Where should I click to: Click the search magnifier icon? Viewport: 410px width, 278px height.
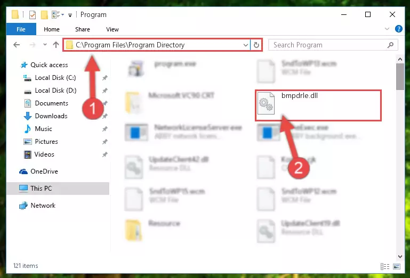tap(390, 45)
